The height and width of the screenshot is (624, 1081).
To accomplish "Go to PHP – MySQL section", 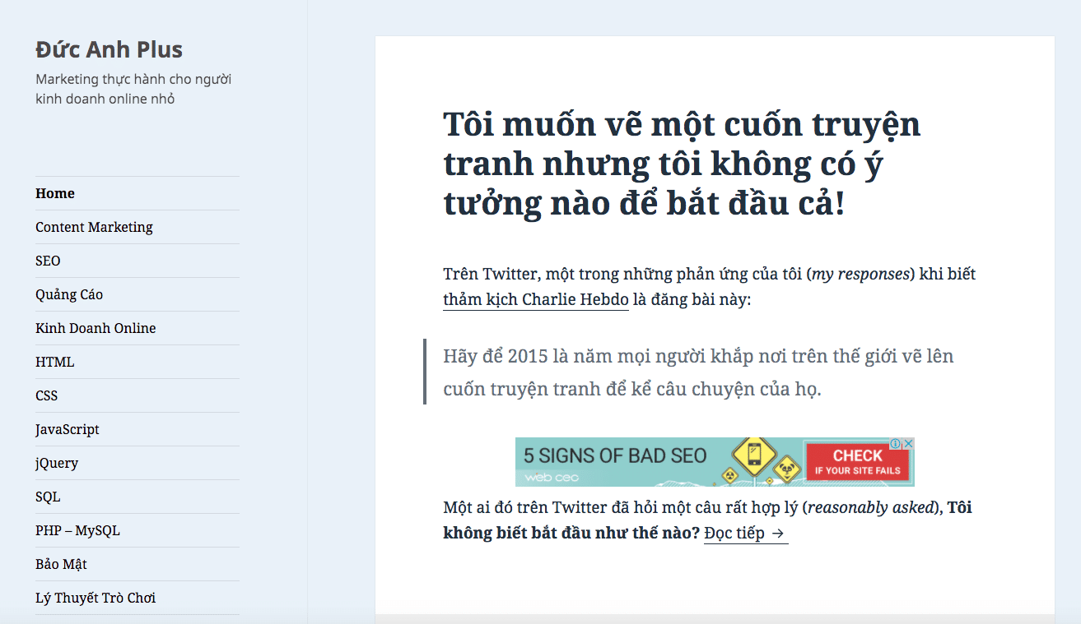I will [77, 530].
